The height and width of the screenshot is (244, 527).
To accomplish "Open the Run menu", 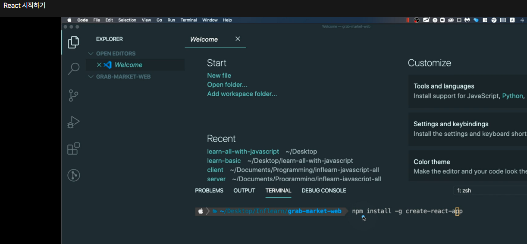I will pyautogui.click(x=171, y=20).
